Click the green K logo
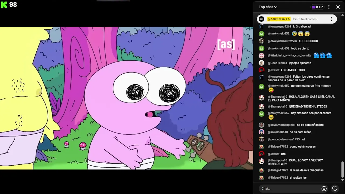The height and width of the screenshot is (194, 345). (x=4, y=5)
